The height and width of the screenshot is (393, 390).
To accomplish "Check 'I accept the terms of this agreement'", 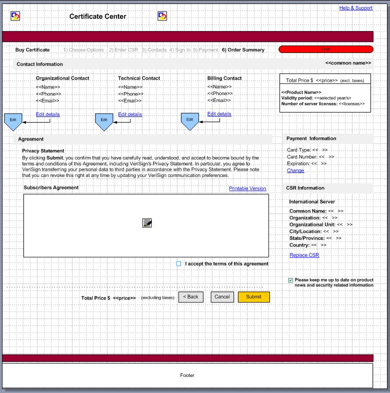I will click(179, 263).
